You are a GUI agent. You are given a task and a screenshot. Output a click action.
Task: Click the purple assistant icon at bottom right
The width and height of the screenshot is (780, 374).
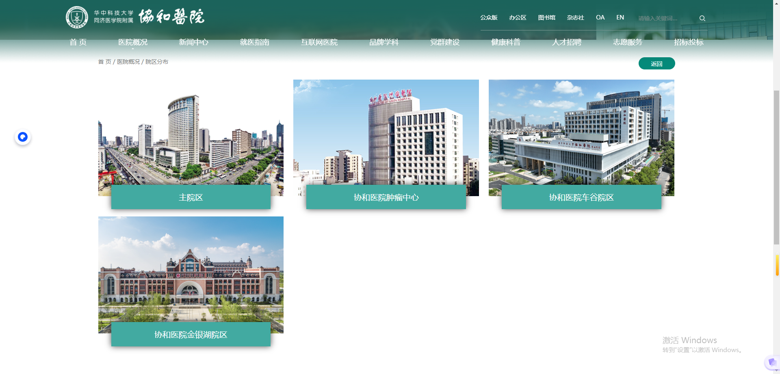coord(771,362)
